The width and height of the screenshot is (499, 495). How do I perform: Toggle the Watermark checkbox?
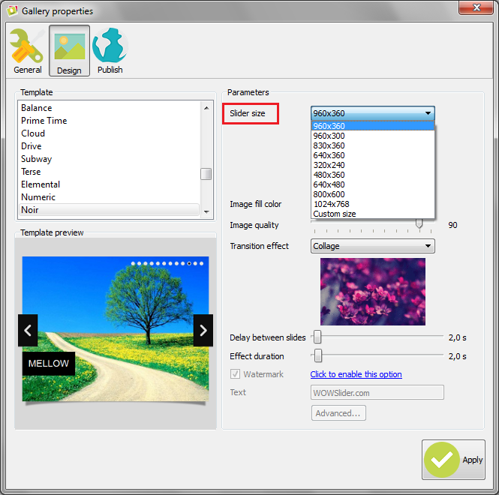coord(235,373)
